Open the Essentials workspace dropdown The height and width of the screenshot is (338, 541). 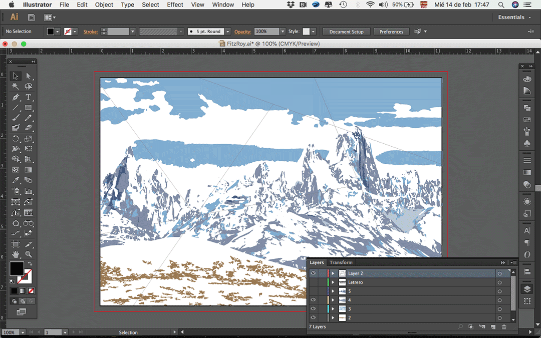[x=514, y=17]
